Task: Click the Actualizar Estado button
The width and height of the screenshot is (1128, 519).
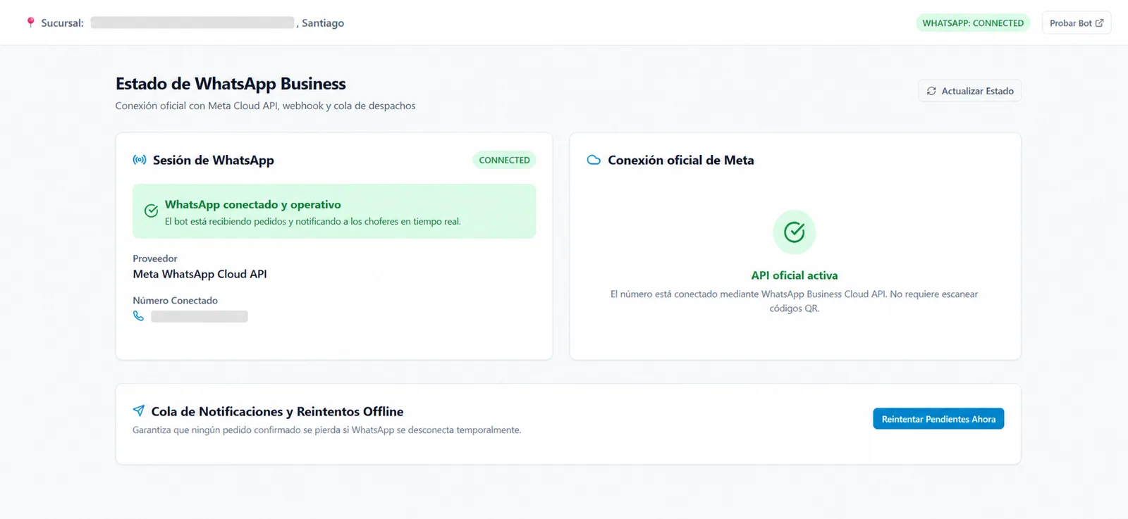Action: 969,91
